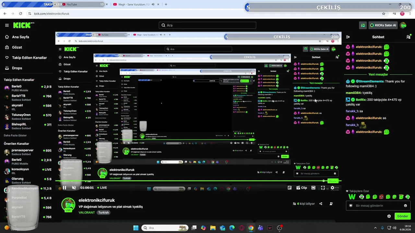Reload the Kick page
Screen dimensions: 415x233
(20, 14)
